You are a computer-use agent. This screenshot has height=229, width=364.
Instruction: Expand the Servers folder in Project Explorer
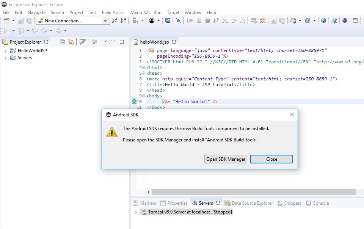[x=5, y=58]
